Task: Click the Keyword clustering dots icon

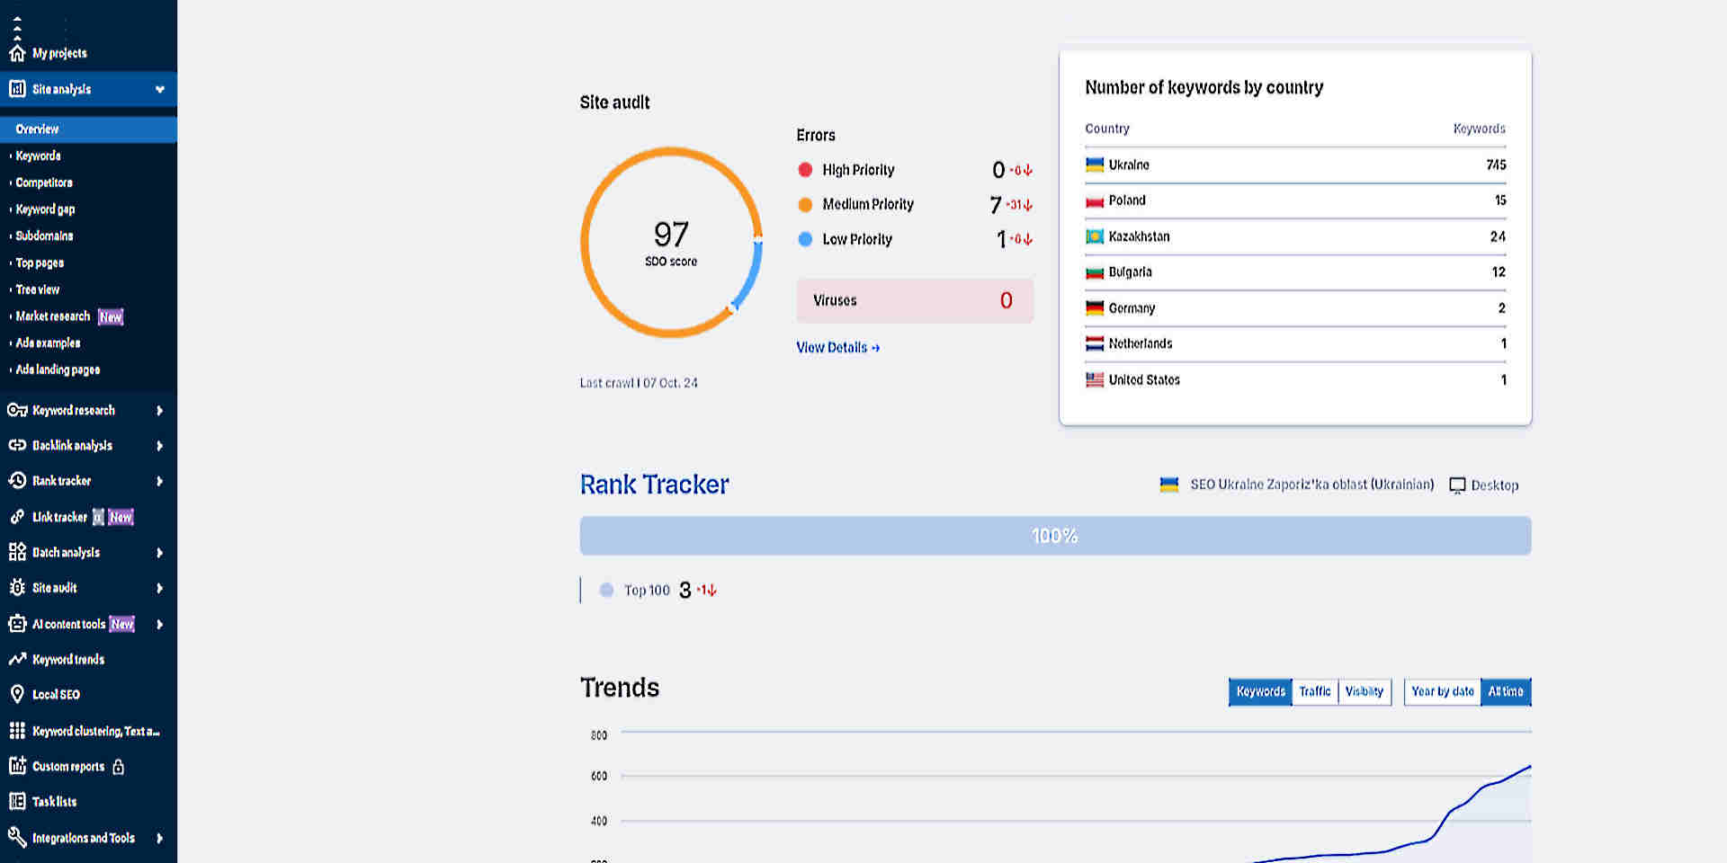Action: click(17, 731)
